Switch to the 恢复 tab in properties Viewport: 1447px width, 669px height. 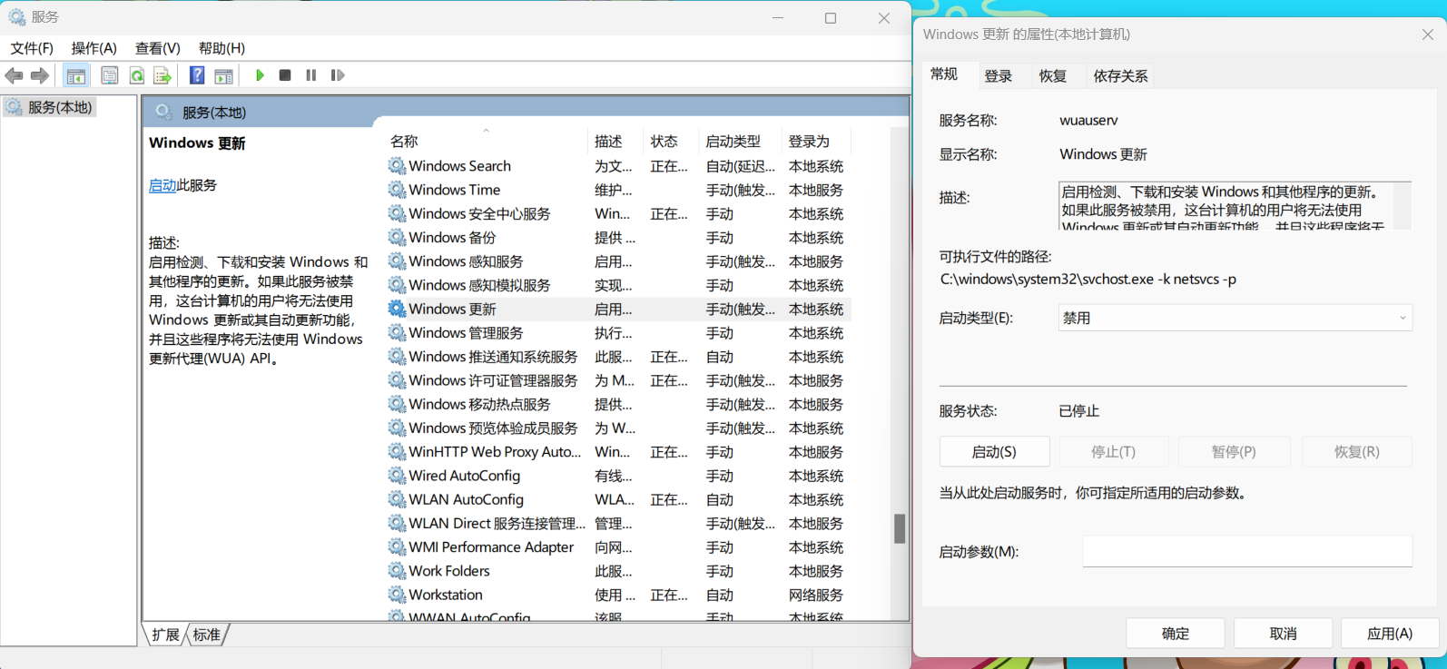pyautogui.click(x=1053, y=76)
